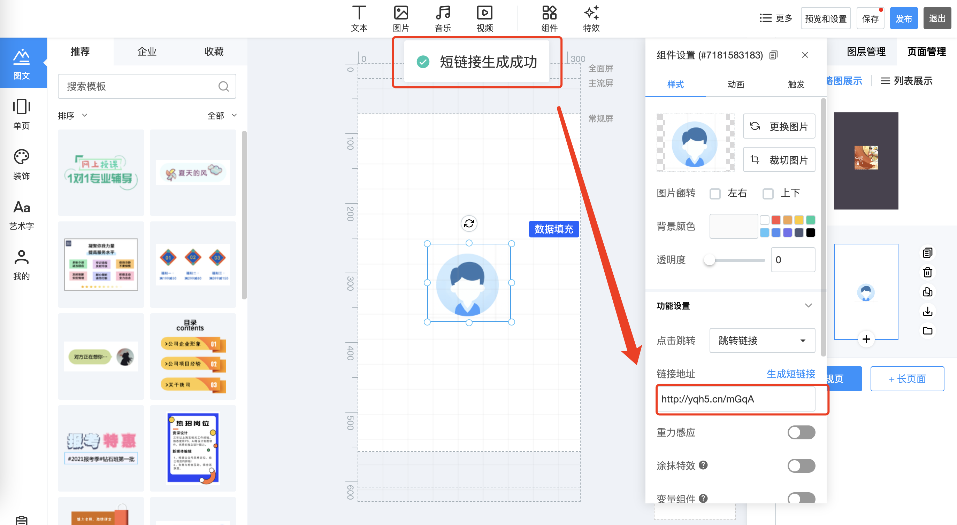Copy the component ID icon
The width and height of the screenshot is (957, 525).
[773, 55]
